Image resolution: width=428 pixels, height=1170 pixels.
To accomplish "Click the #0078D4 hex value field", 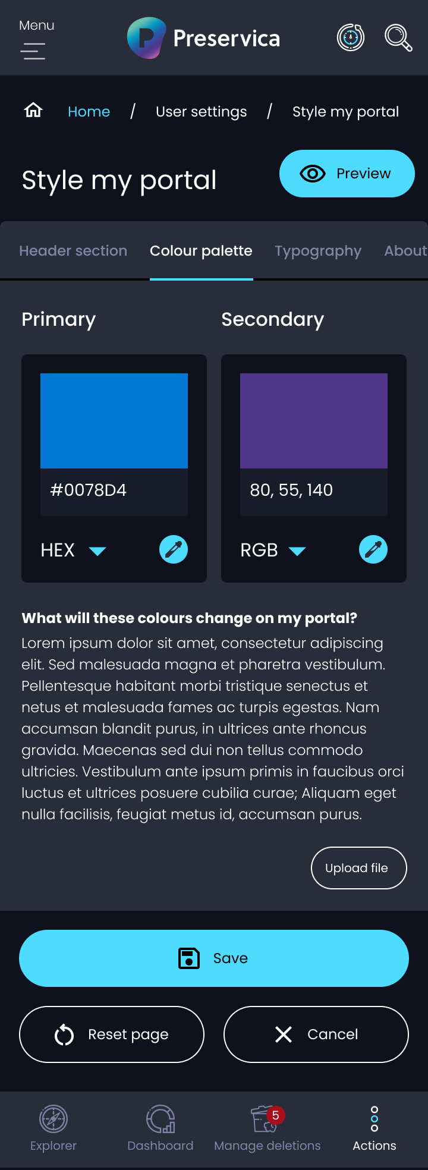I will coord(114,490).
